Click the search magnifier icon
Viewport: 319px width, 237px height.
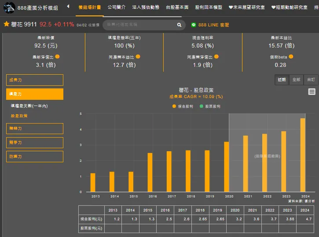(x=179, y=25)
